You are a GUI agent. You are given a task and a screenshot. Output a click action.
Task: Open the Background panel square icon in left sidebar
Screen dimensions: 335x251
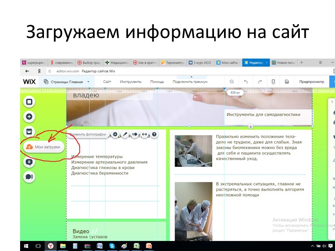29,102
